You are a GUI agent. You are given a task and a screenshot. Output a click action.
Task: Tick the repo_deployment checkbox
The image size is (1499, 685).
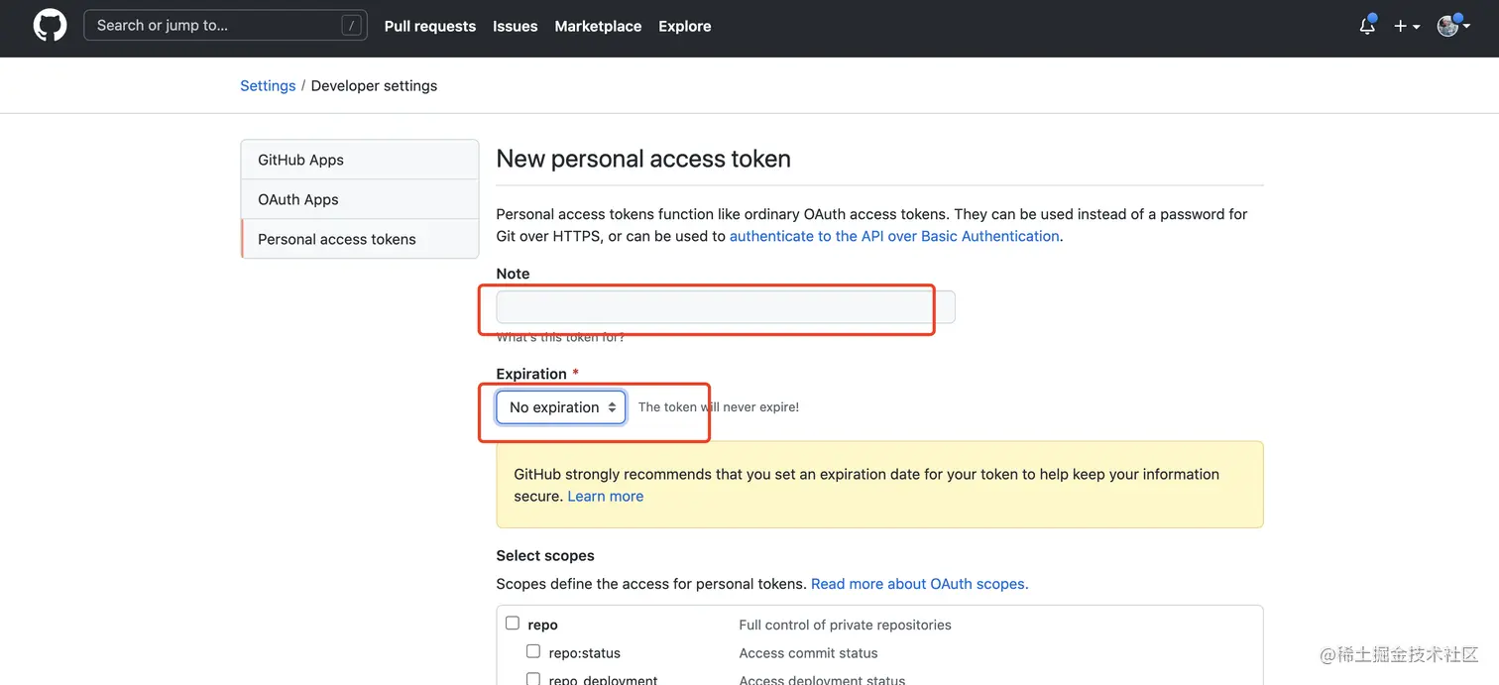[x=533, y=679]
